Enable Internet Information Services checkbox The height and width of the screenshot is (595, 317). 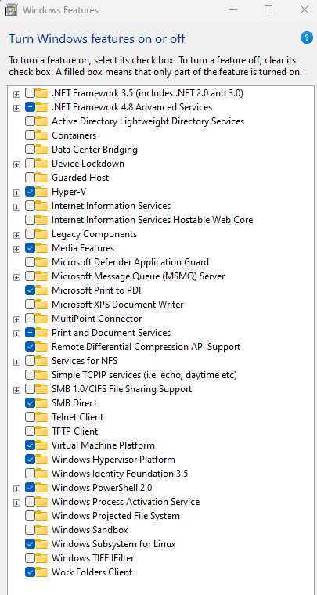pyautogui.click(x=30, y=206)
